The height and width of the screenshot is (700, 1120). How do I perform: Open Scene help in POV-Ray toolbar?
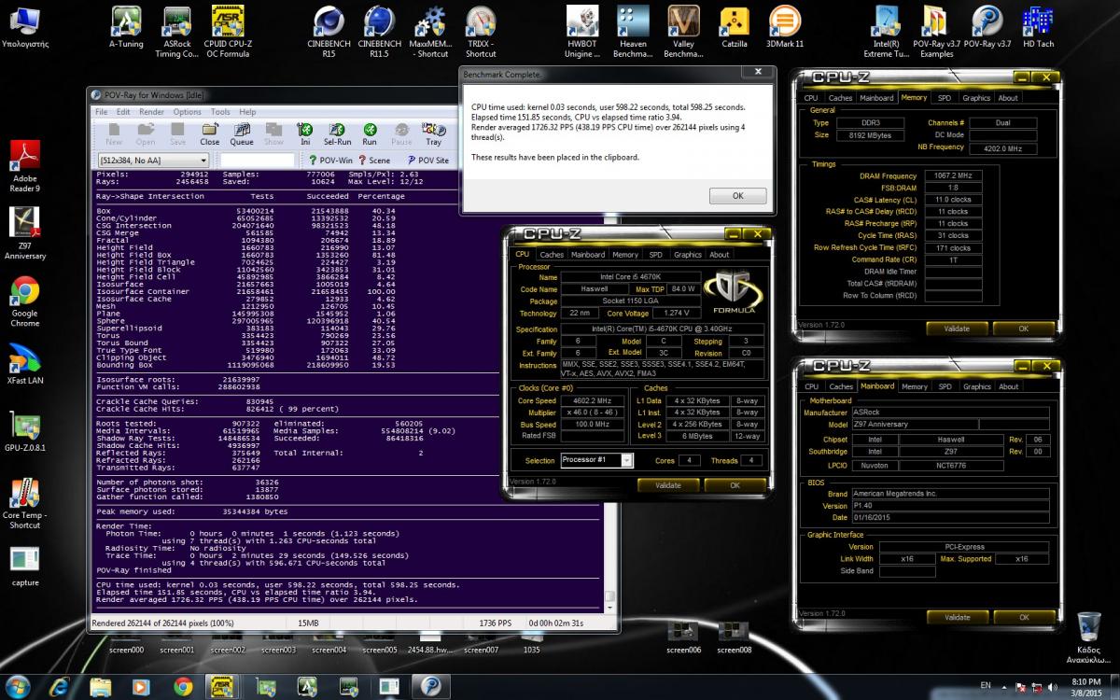tap(373, 161)
